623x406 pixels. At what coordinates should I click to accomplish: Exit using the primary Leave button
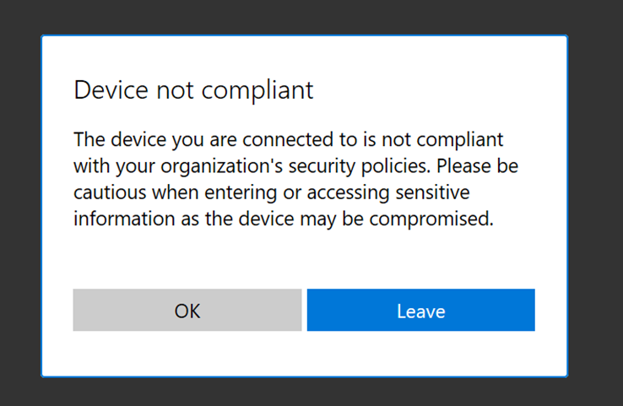420,311
